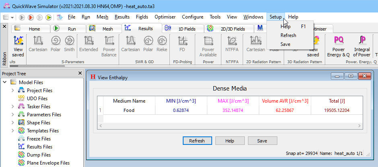The height and width of the screenshot is (167, 378).
Task: Open the Mesh menu
Action: pos(103,17)
